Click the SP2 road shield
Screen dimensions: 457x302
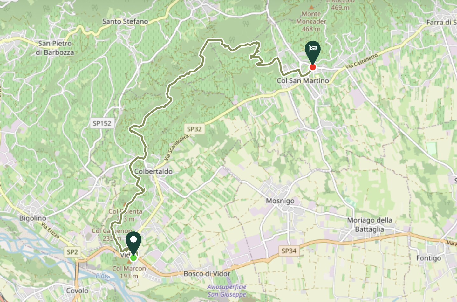[72, 252]
